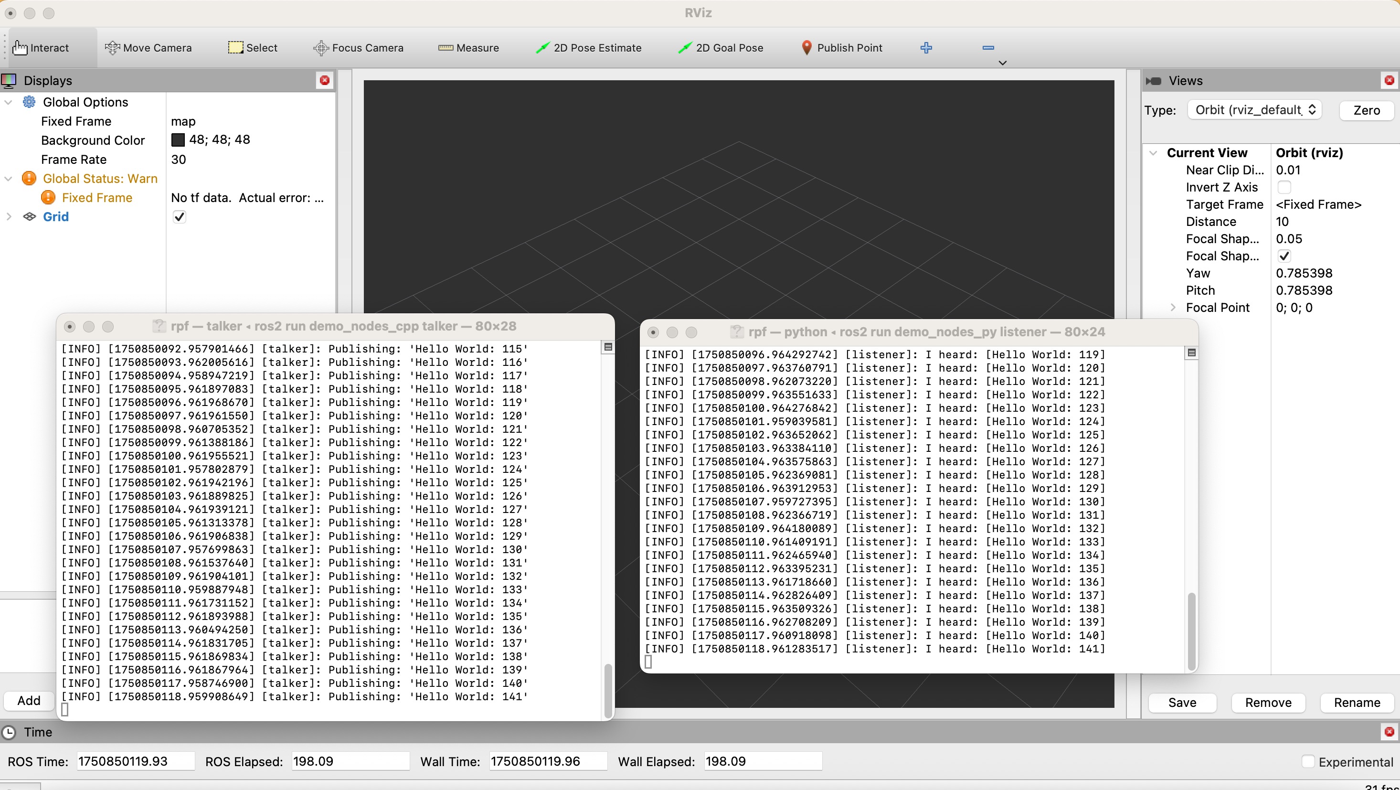Uncheck the Focal Shape checkbox
1400x790 pixels.
1285,256
